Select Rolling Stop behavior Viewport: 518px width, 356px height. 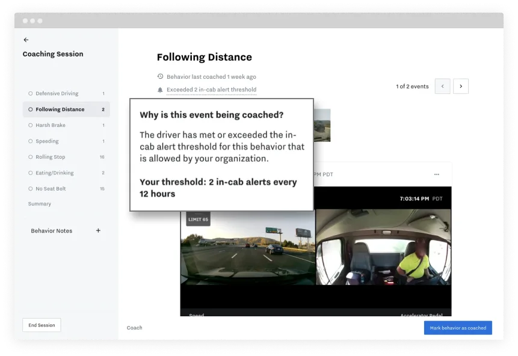(x=66, y=157)
